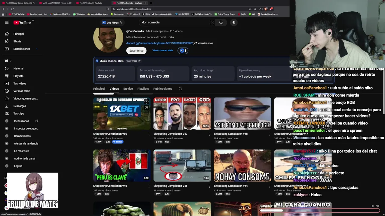Reload the page in browser
Viewport: 385px width, 216px height.
(x=12, y=9)
